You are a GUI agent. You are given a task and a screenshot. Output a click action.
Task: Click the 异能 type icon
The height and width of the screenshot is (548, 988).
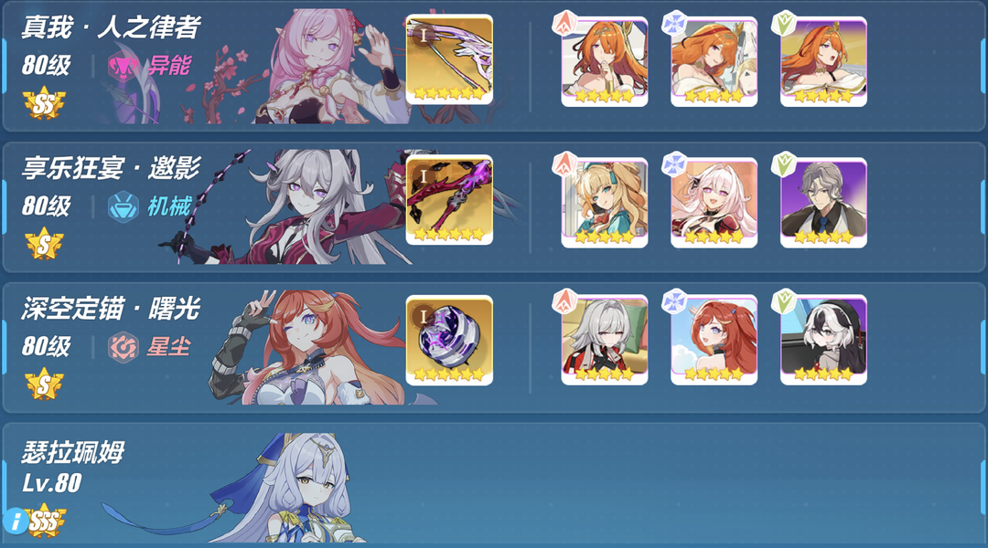tap(122, 66)
